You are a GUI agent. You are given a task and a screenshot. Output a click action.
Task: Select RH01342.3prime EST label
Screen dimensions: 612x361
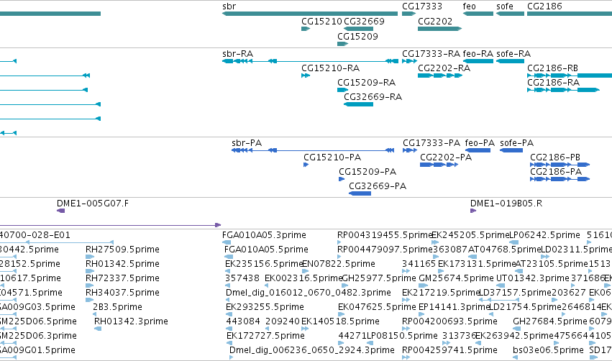click(131, 321)
